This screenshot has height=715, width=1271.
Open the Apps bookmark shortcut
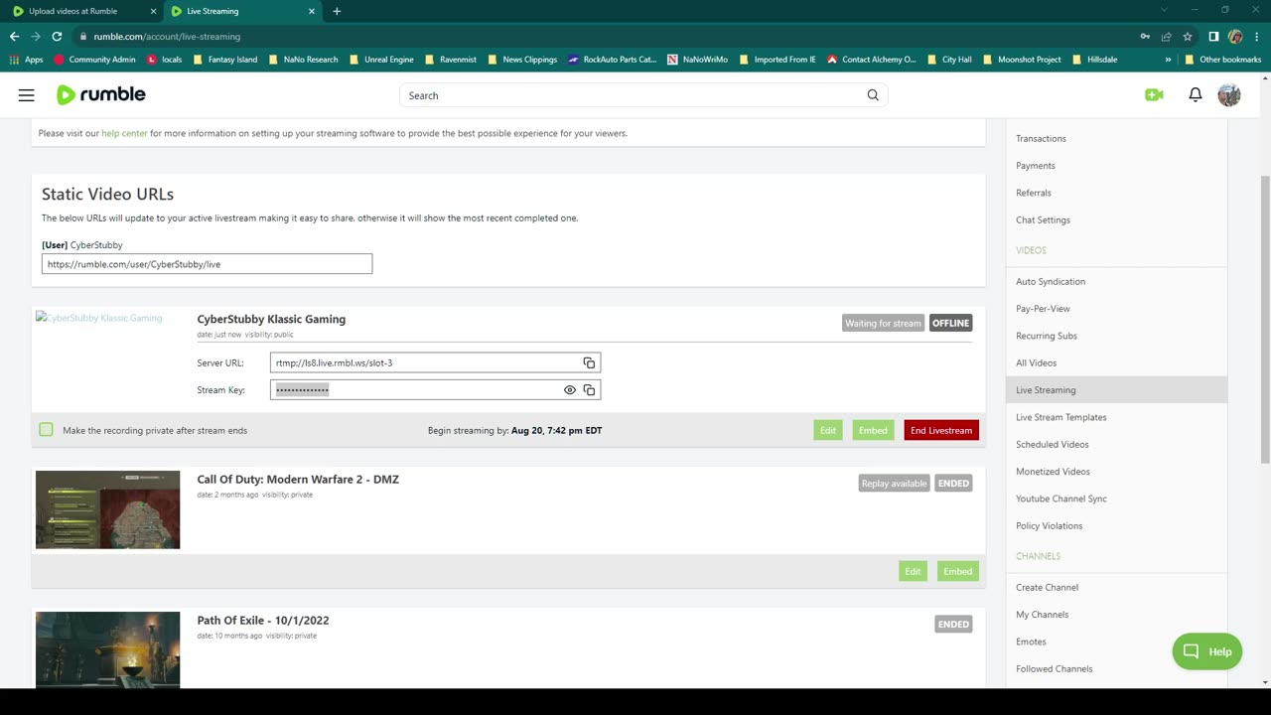click(x=27, y=60)
